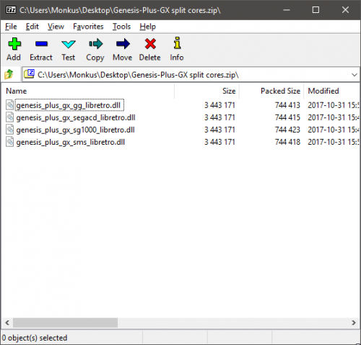The image size is (361, 345).
Task: Open the View menu
Action: click(56, 27)
